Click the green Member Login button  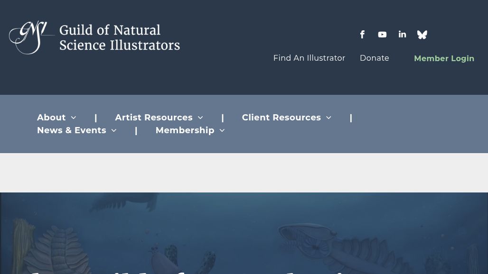point(444,58)
